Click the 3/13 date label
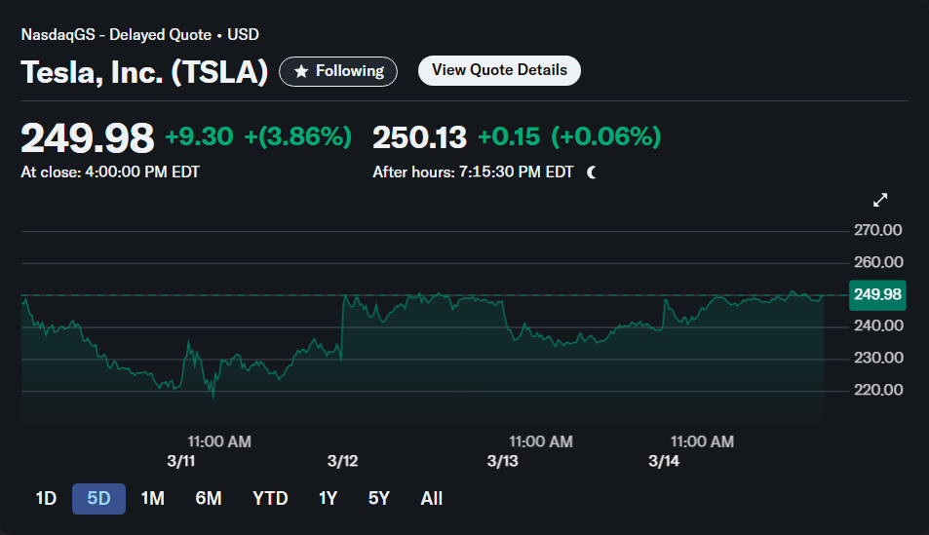 [x=502, y=461]
